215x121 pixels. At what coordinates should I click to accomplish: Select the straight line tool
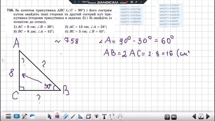(73, 117)
